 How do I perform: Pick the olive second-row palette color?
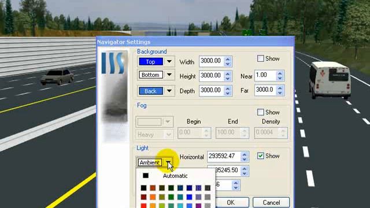pos(162,197)
